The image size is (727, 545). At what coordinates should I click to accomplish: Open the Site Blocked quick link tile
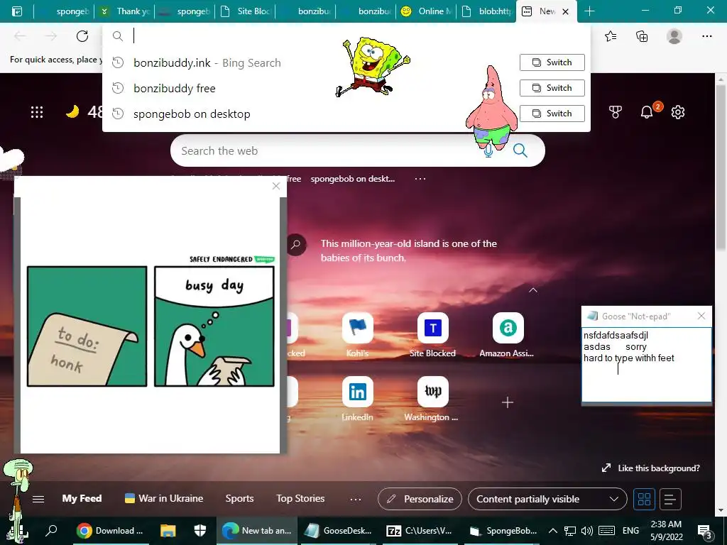coord(432,335)
